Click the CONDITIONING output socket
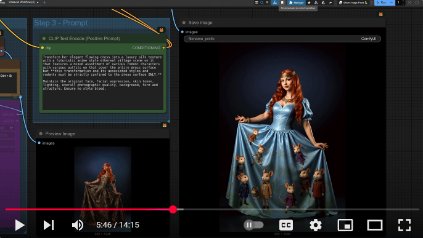The image size is (423, 238). 164,47
